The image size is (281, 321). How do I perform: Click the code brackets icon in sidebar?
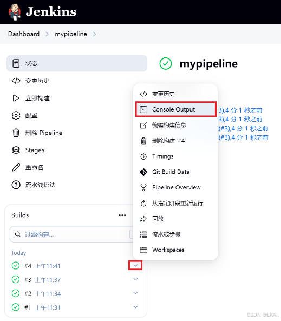16,81
